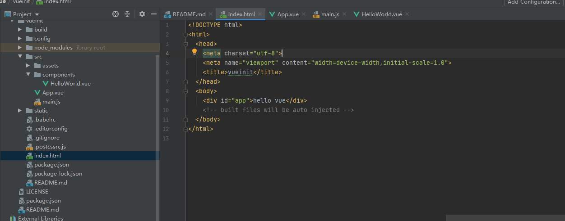Click the Vue icon of App.vue in tree
Image resolution: width=565 pixels, height=221 pixels.
click(37, 93)
